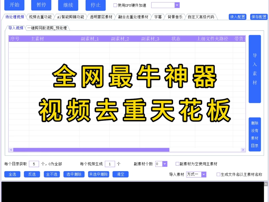Click the 开始 start button
The image size is (269, 202).
pos(14,5)
